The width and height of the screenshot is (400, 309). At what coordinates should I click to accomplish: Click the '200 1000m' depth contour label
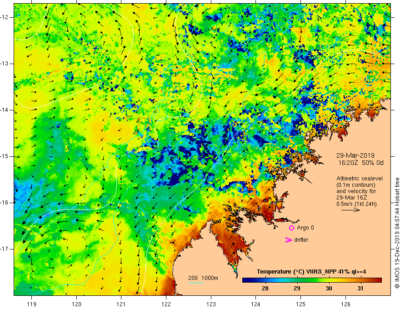203,278
